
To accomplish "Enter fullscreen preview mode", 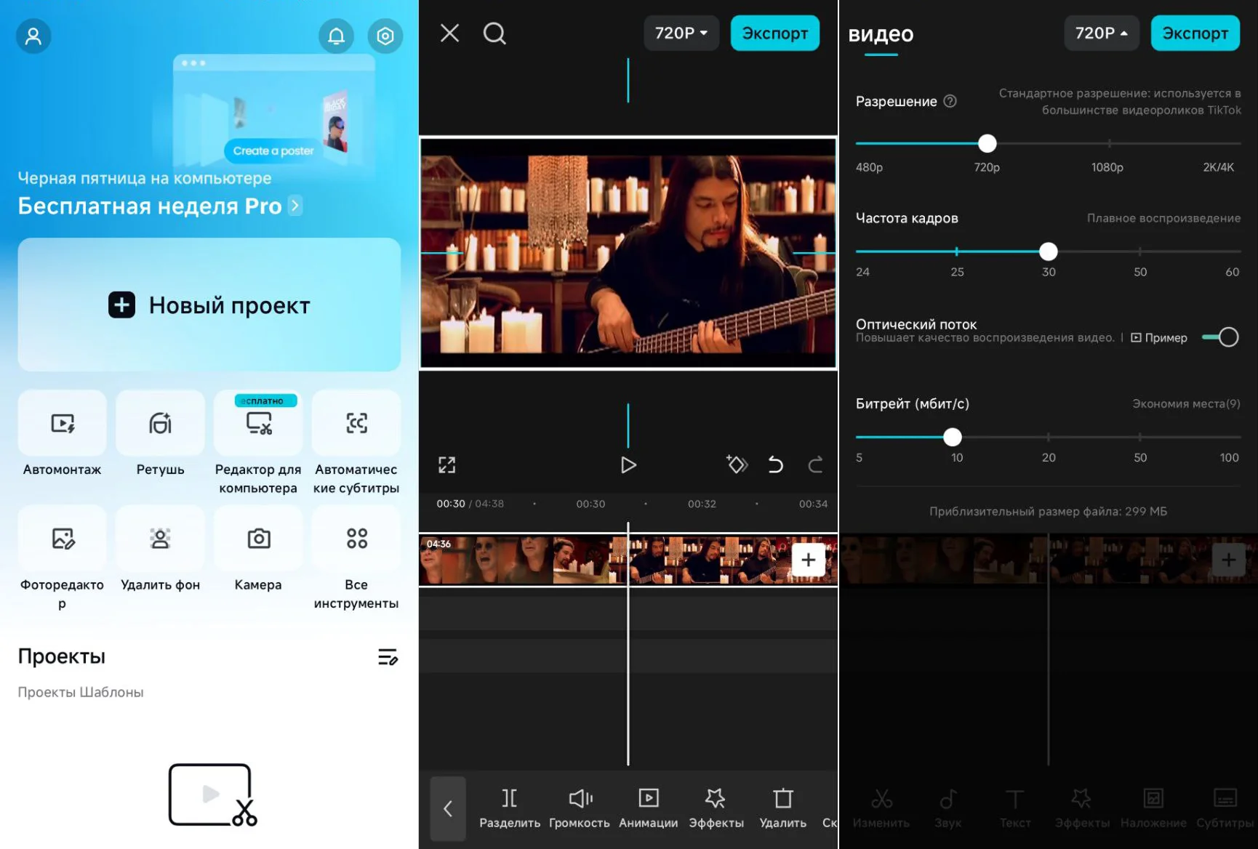I will point(446,465).
